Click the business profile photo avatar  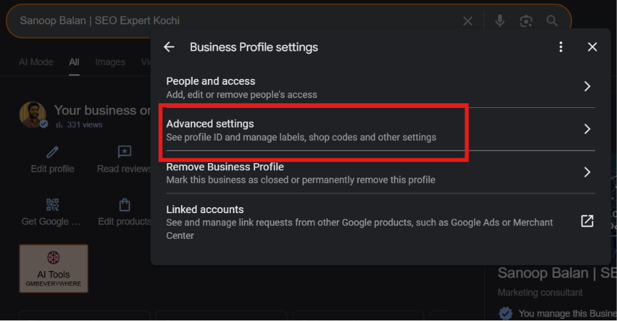pos(33,115)
